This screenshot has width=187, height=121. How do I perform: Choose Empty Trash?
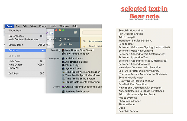26,45
